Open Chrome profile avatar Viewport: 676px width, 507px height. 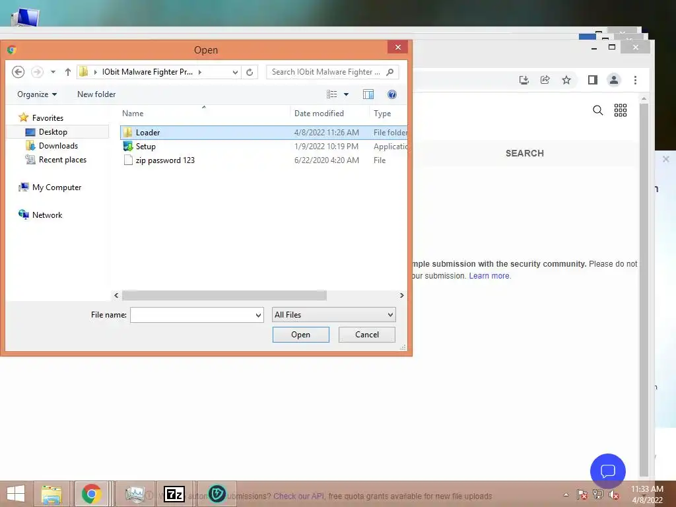pos(613,80)
